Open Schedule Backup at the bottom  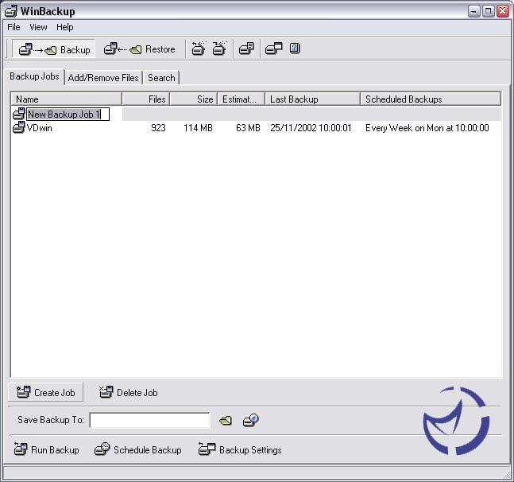tap(138, 449)
